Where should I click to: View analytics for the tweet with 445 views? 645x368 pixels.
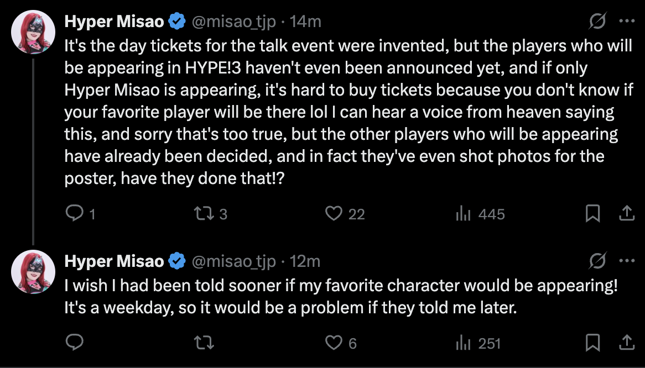tap(462, 214)
